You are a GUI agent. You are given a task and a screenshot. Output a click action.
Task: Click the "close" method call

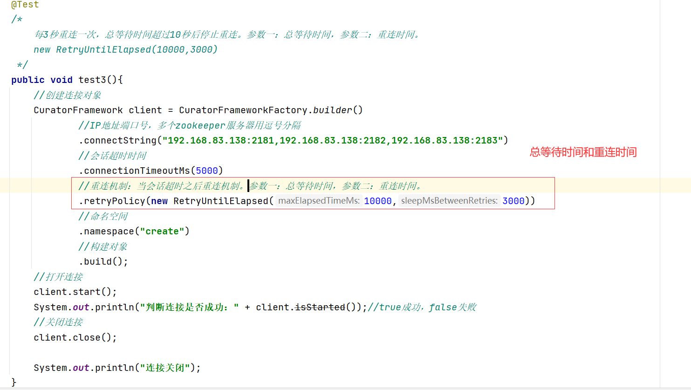[87, 337]
